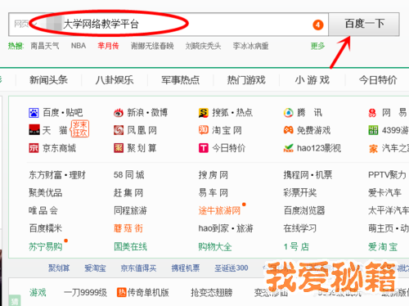
Task: Click the orange number 4 badge
Action: (318, 25)
